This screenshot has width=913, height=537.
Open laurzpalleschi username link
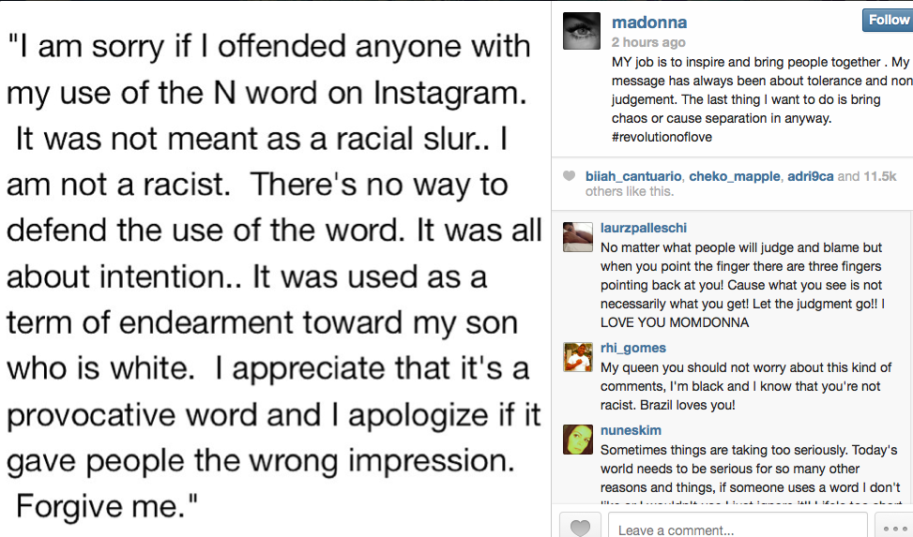point(644,228)
